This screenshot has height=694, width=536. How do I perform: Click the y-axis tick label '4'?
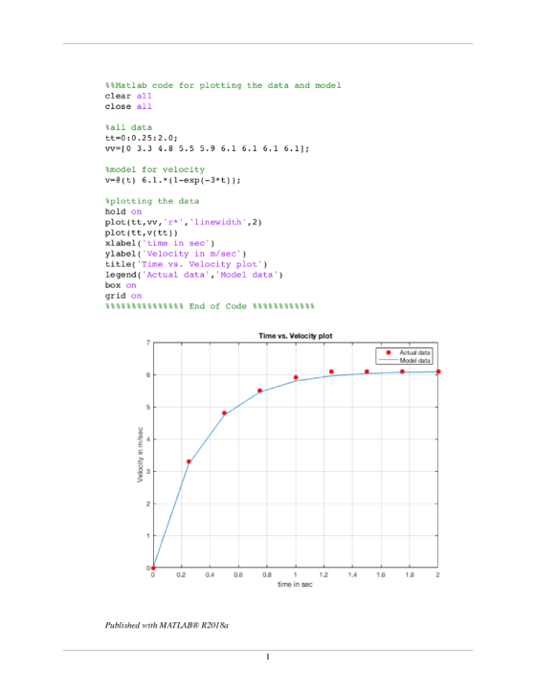tap(148, 439)
